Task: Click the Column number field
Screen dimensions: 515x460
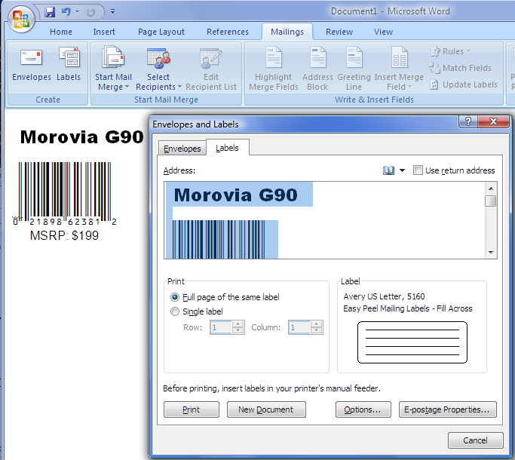Action: [299, 327]
